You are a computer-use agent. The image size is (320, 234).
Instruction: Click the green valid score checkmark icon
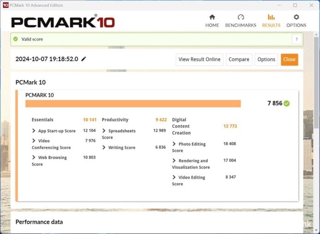point(16,39)
